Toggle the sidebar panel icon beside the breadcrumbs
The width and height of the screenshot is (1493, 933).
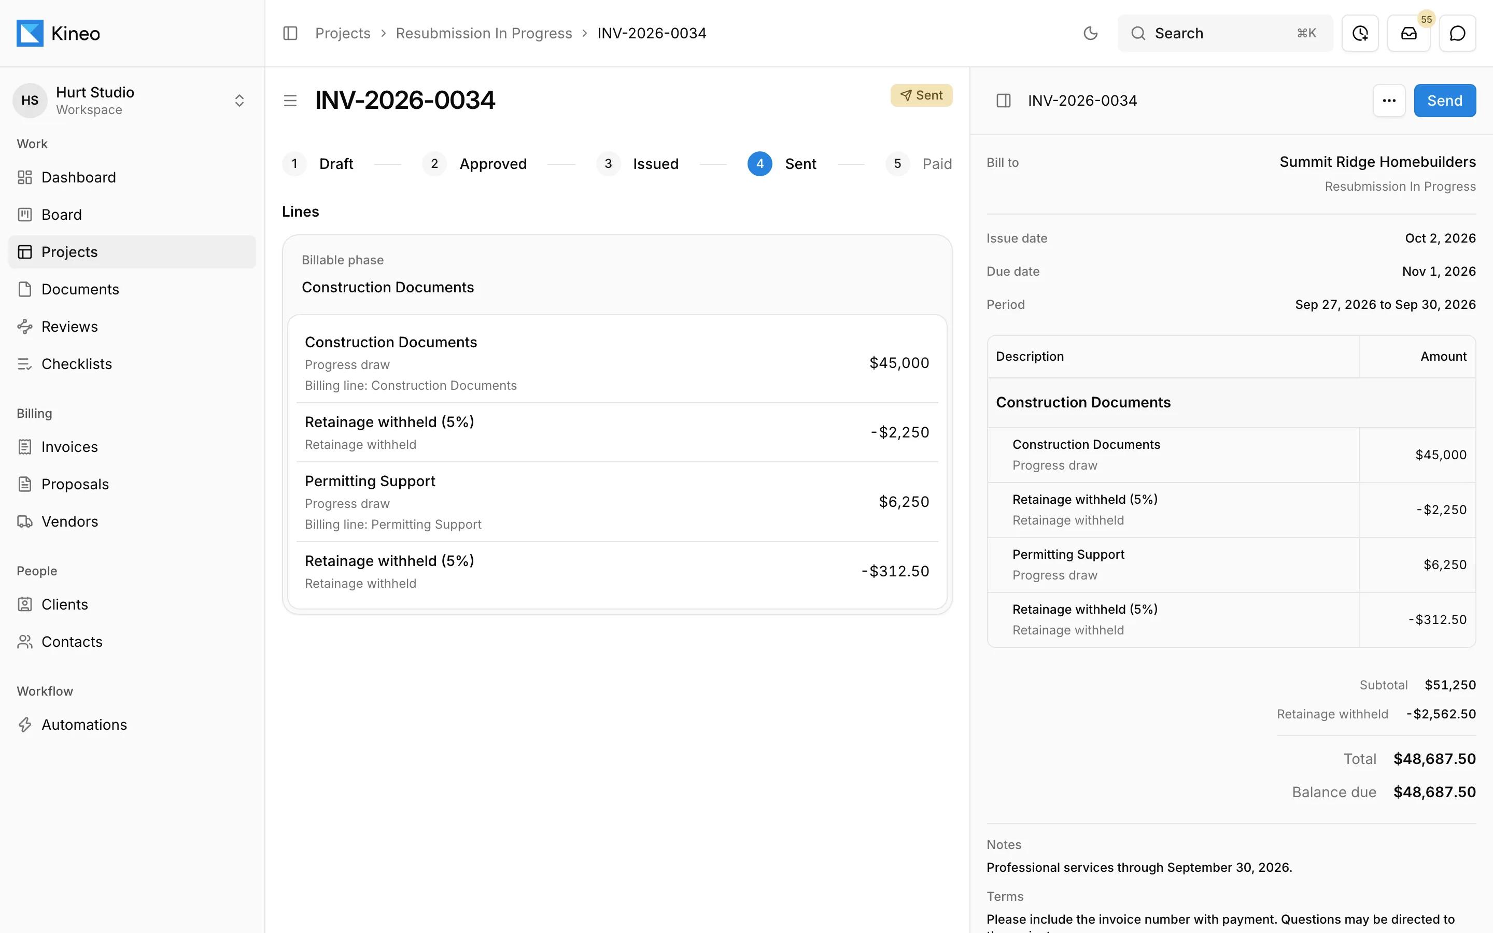(290, 33)
